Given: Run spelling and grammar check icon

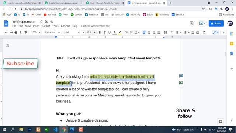Looking at the screenshot, I should [21, 33].
